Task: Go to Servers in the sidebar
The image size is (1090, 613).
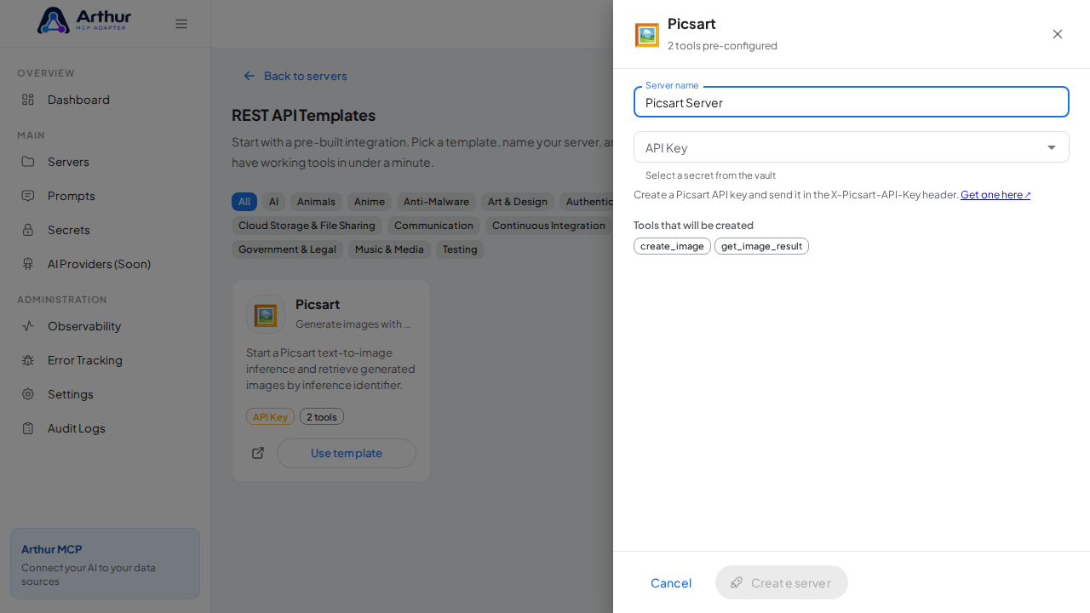Action: tap(106, 162)
